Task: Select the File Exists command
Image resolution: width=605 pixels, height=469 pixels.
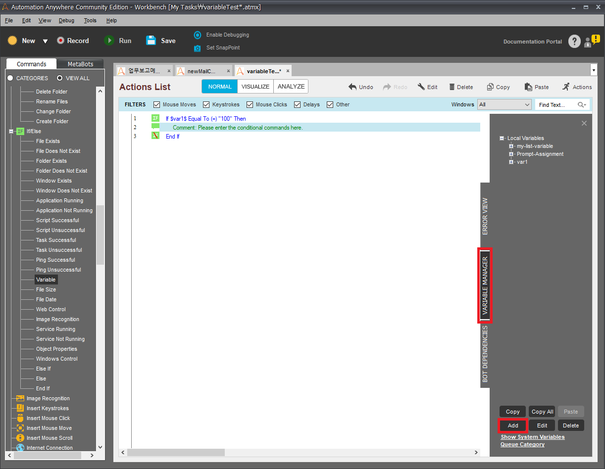Action: click(48, 141)
